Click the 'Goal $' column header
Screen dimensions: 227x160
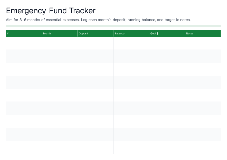[x=167, y=34]
